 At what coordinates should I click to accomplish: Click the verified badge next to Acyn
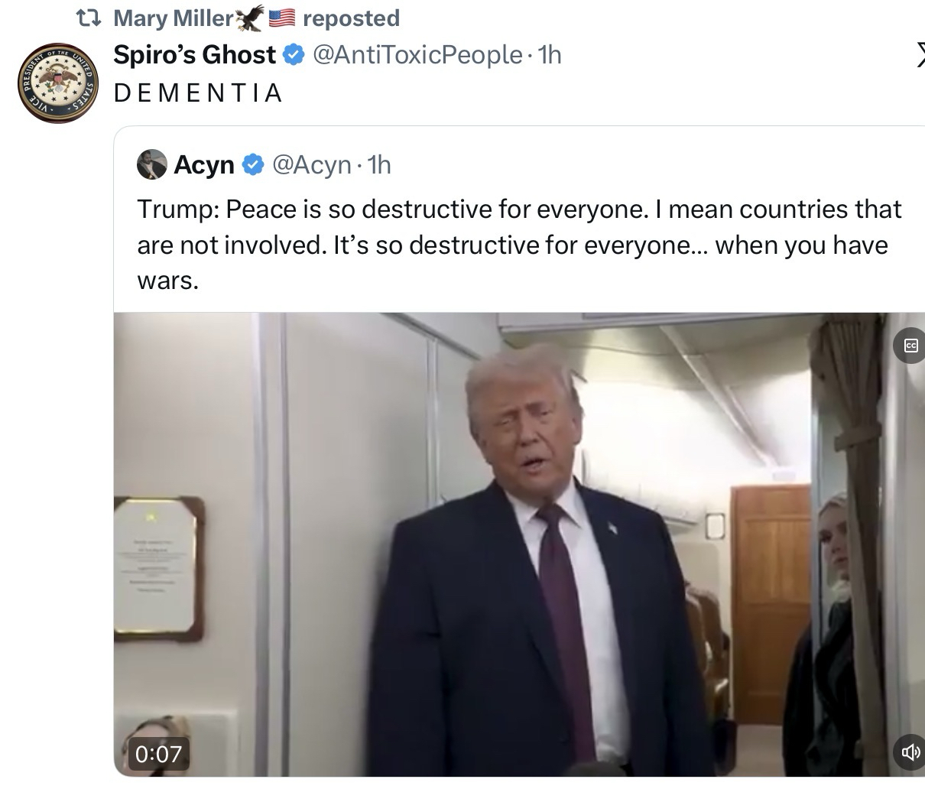[x=253, y=164]
